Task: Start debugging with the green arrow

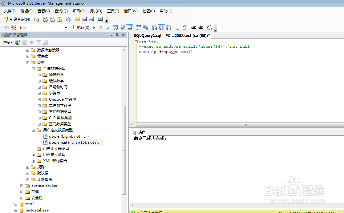Action: [94, 28]
